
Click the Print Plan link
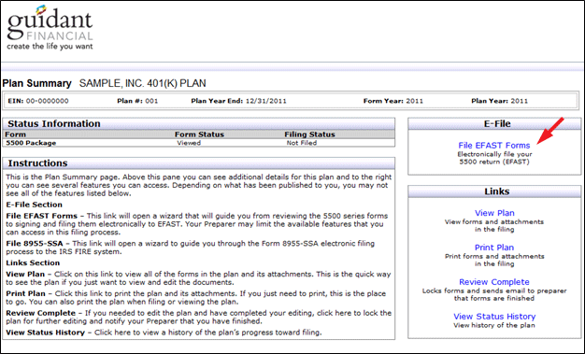tap(494, 248)
